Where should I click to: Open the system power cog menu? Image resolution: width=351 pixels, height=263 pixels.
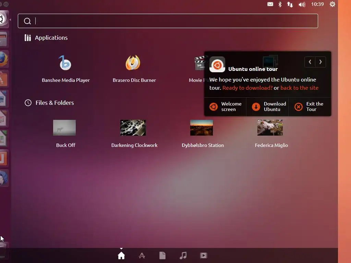tap(332, 4)
